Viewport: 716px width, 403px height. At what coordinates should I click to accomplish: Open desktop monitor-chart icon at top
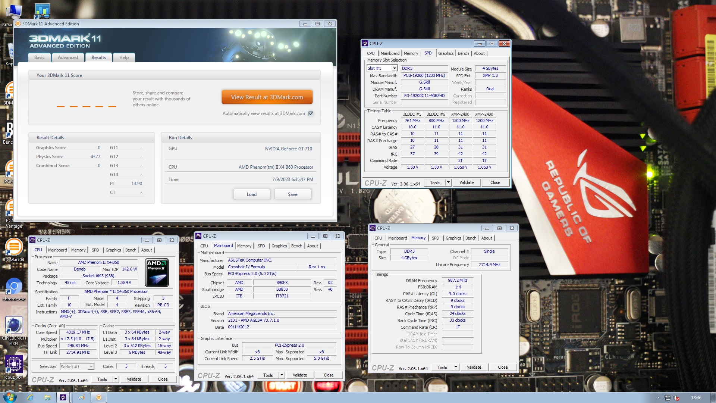coord(42,11)
